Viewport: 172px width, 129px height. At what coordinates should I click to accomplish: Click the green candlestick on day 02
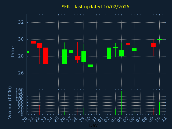pos(109,53)
